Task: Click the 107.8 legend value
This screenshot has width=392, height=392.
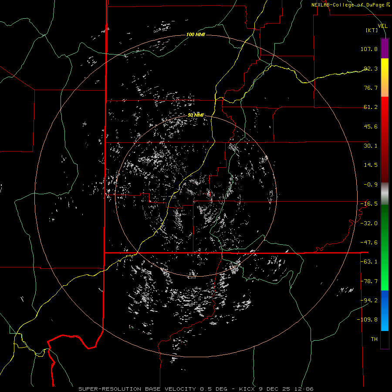Action: tap(369, 49)
